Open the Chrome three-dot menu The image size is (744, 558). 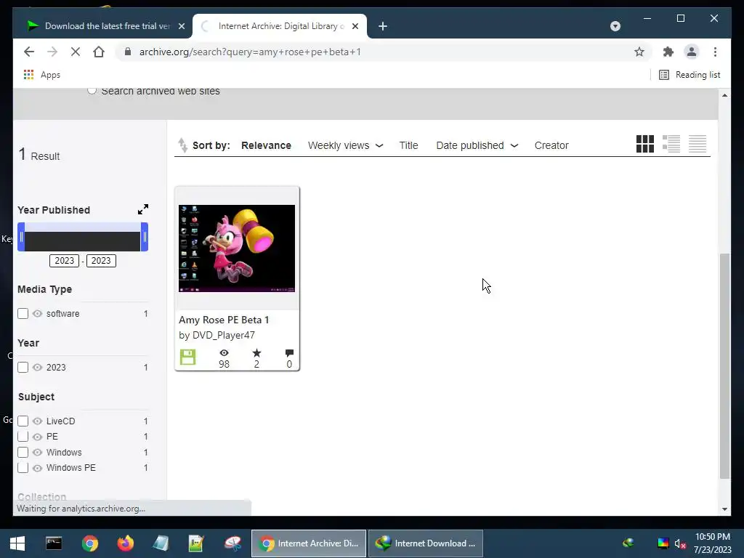point(715,52)
